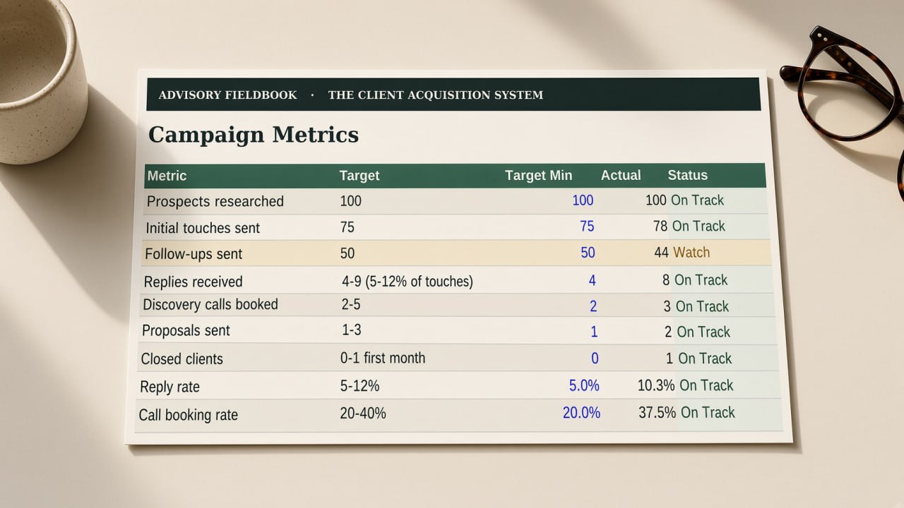
Task: Click Actual '3' for Discovery calls booked
Action: [667, 306]
